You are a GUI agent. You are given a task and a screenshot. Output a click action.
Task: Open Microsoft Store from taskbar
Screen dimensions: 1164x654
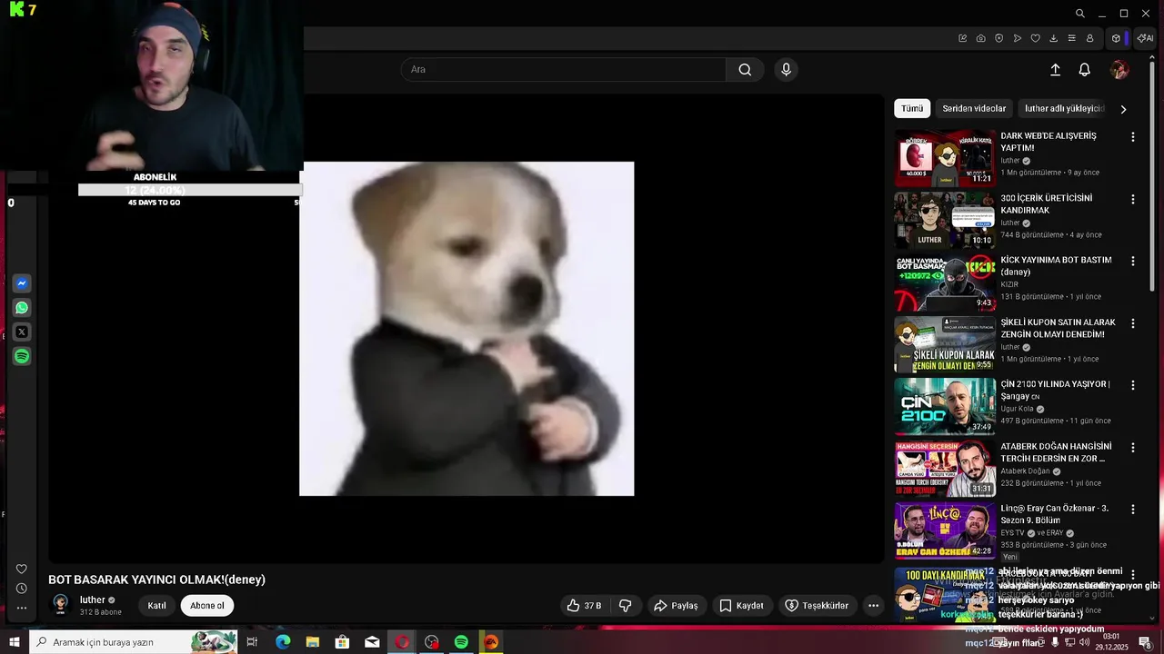(342, 642)
